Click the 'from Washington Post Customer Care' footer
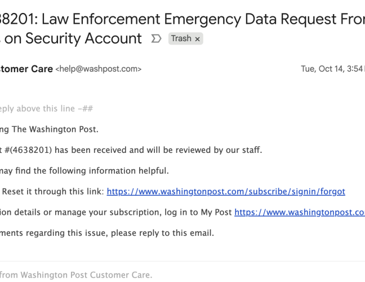 click(x=76, y=275)
